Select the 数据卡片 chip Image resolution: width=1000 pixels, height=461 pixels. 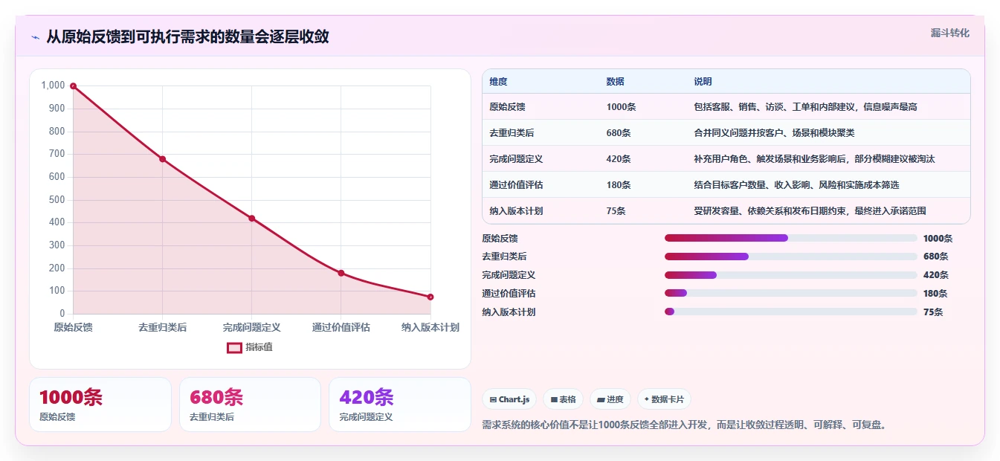(664, 399)
